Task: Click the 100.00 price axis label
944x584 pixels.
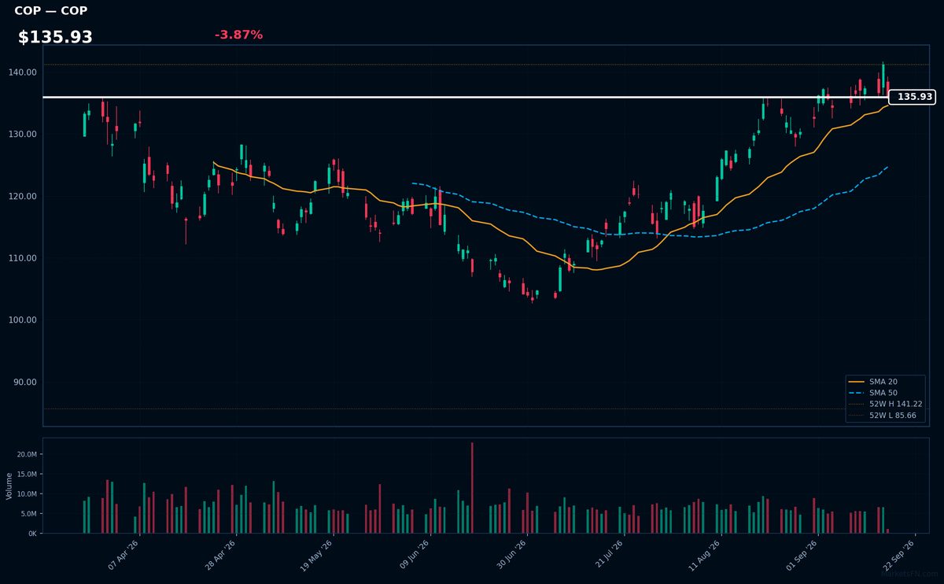Action: pyautogui.click(x=24, y=320)
